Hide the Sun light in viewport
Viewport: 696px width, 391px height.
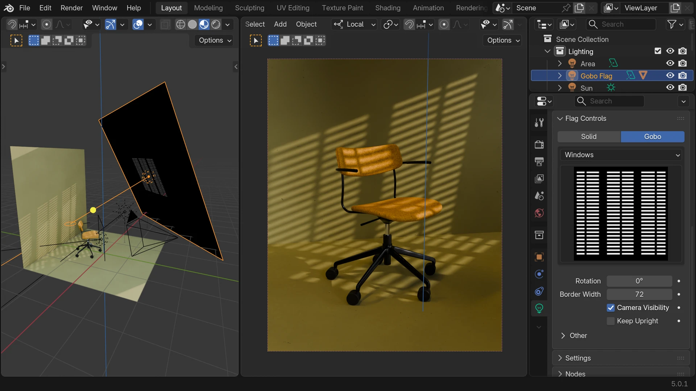[x=670, y=87]
